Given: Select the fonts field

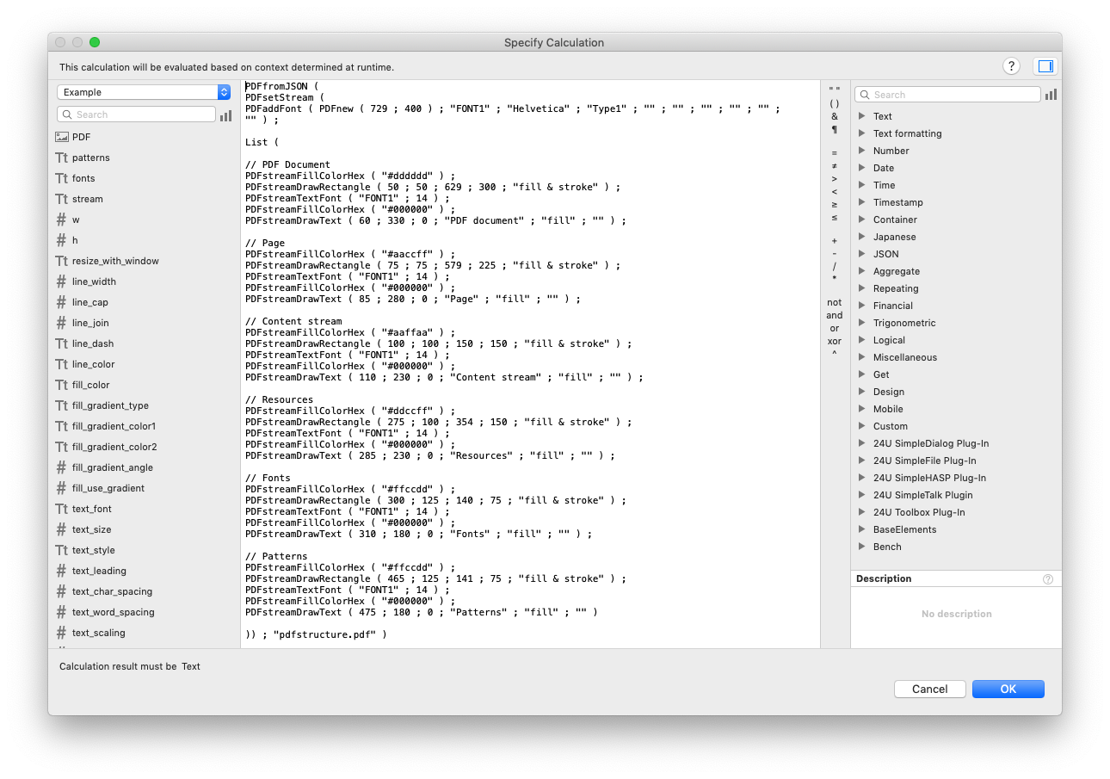Looking at the screenshot, I should [83, 178].
